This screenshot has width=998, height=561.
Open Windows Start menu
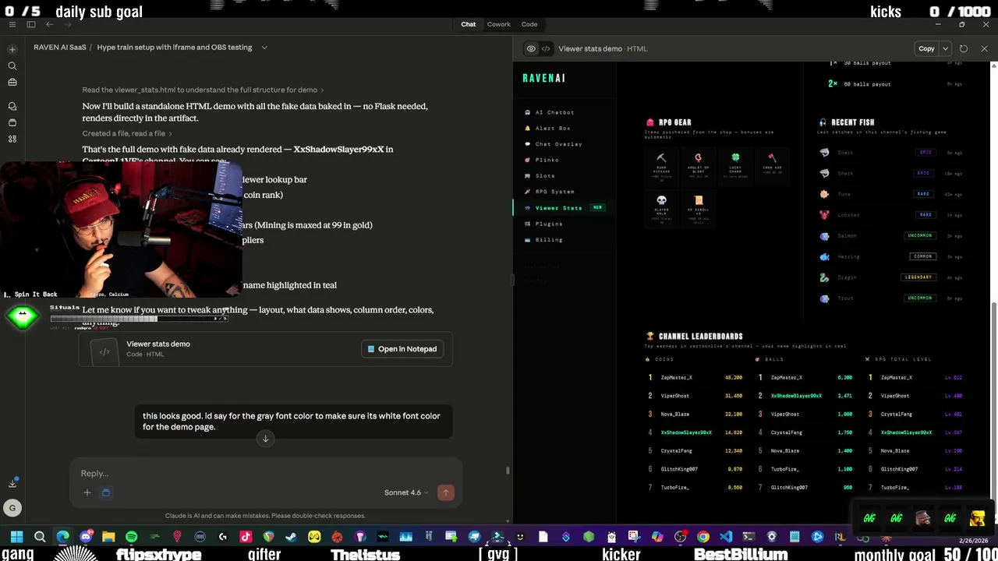click(x=16, y=537)
